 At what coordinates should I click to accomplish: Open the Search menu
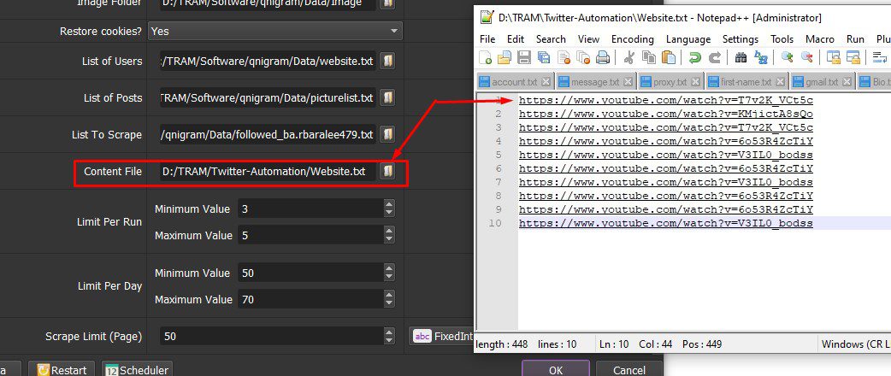[551, 39]
